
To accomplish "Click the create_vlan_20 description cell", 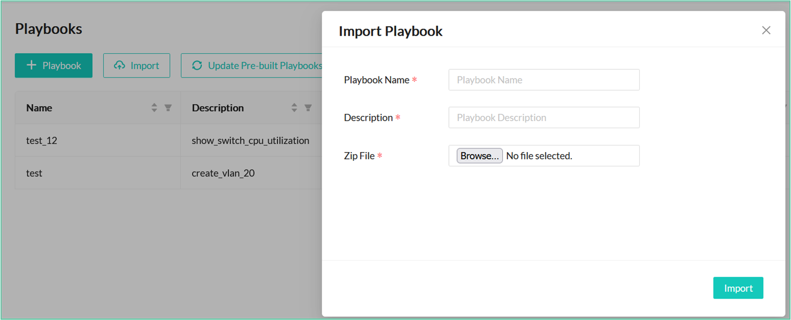I will pos(223,173).
